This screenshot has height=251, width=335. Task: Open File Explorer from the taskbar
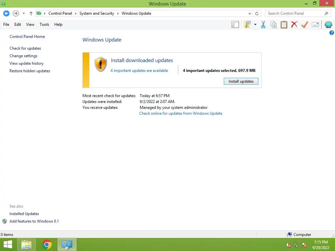[26, 244]
